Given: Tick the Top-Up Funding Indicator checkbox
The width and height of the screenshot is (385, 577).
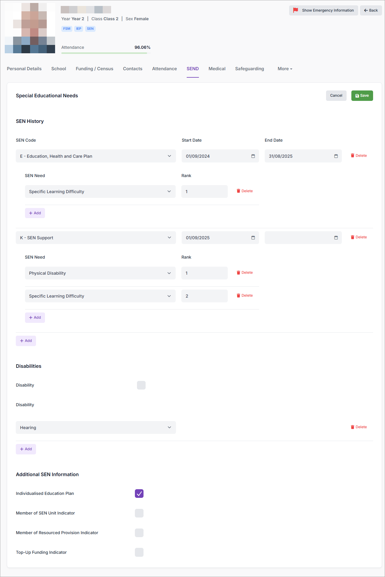Looking at the screenshot, I should click(x=139, y=552).
